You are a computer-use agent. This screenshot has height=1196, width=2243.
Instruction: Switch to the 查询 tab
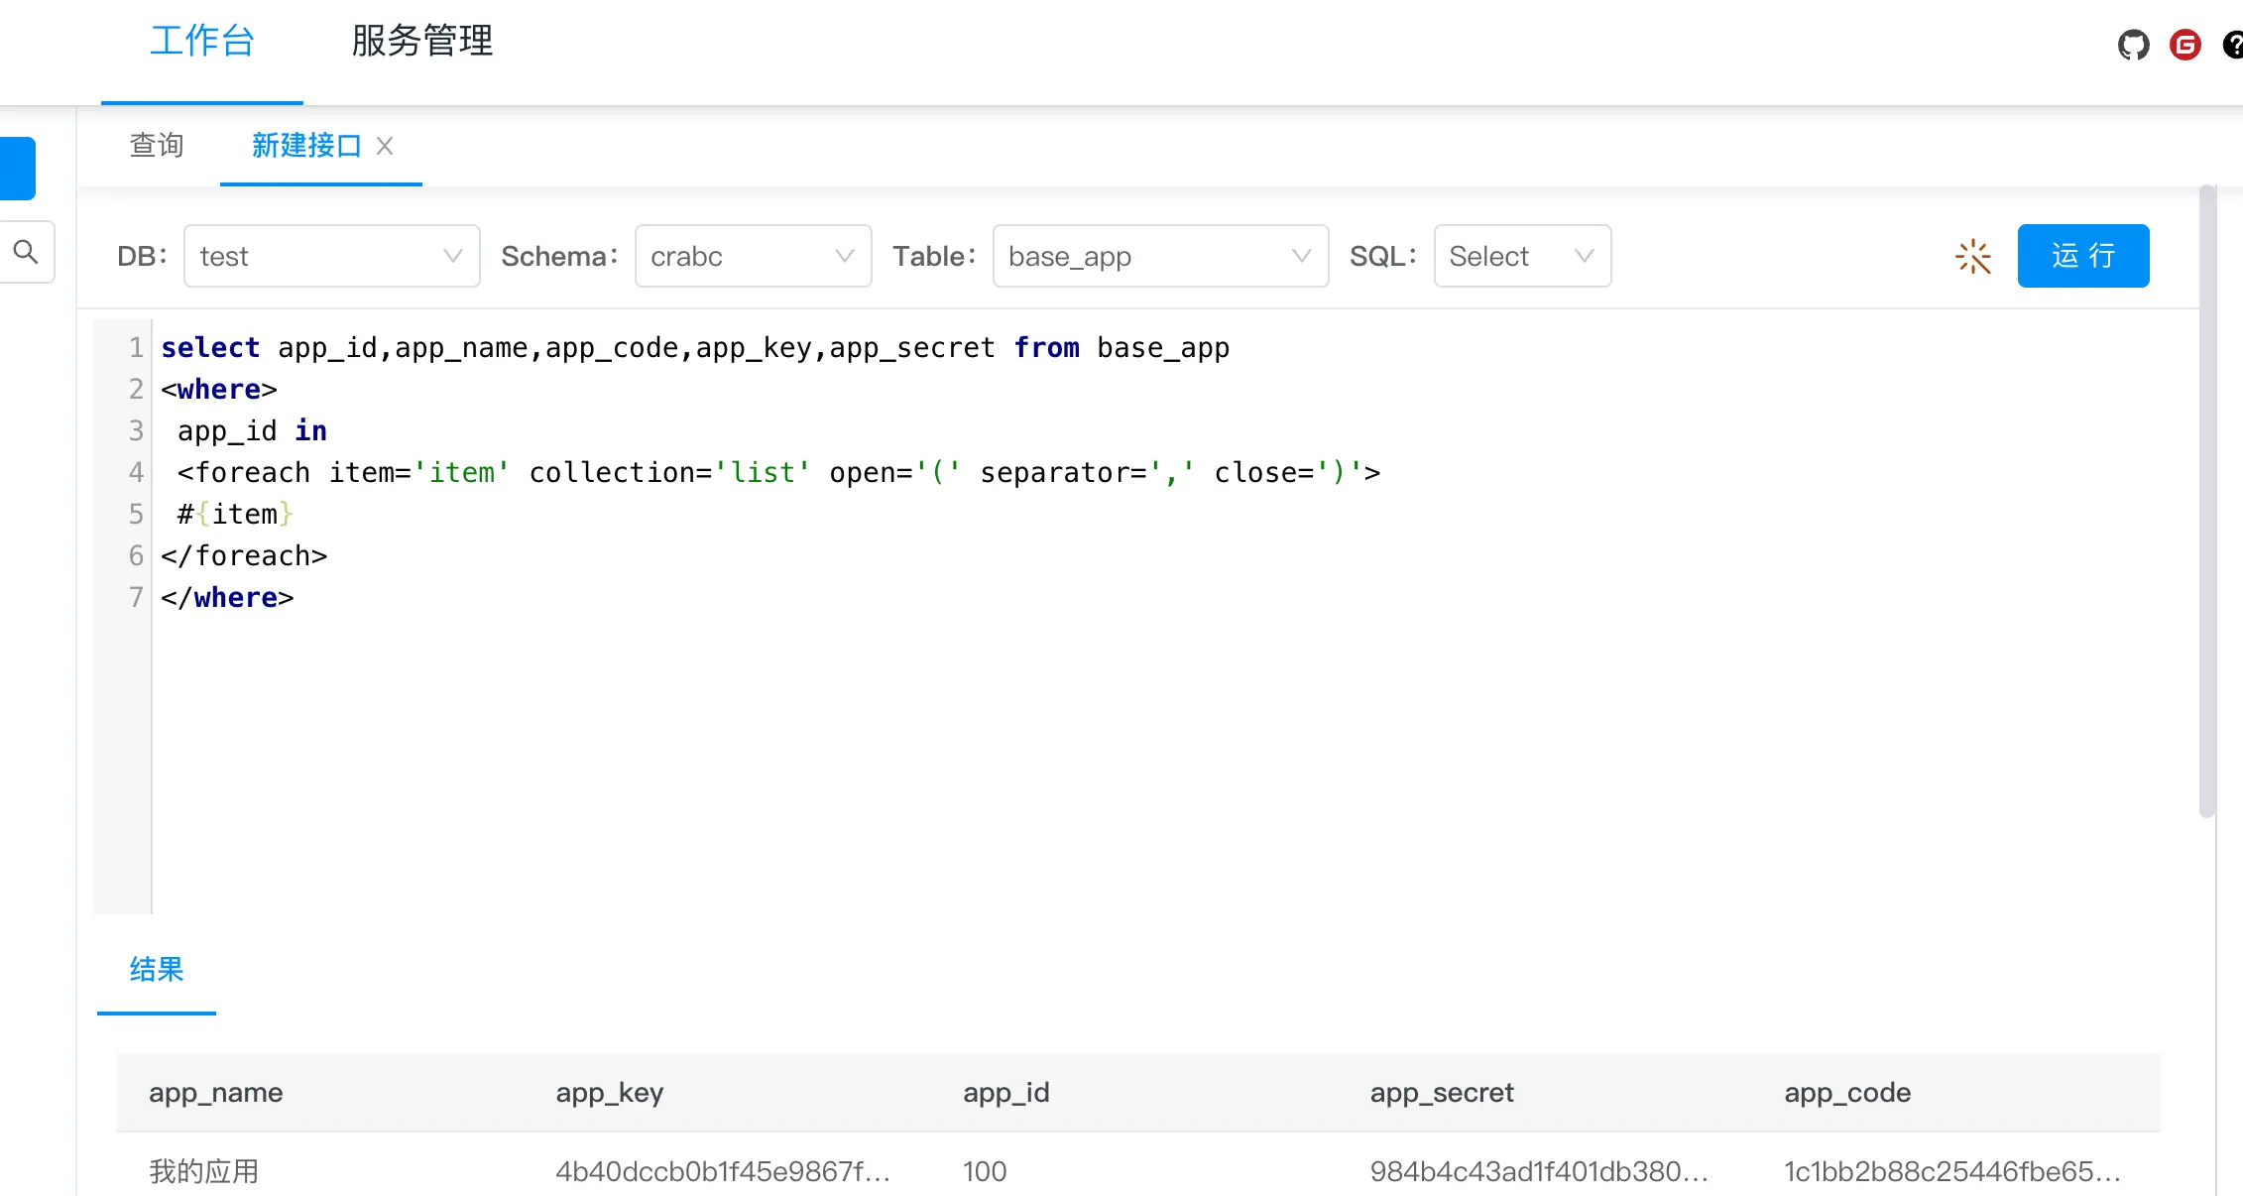coord(156,146)
